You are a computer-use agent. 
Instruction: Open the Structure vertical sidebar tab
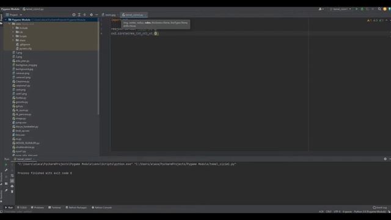[x=1, y=178]
